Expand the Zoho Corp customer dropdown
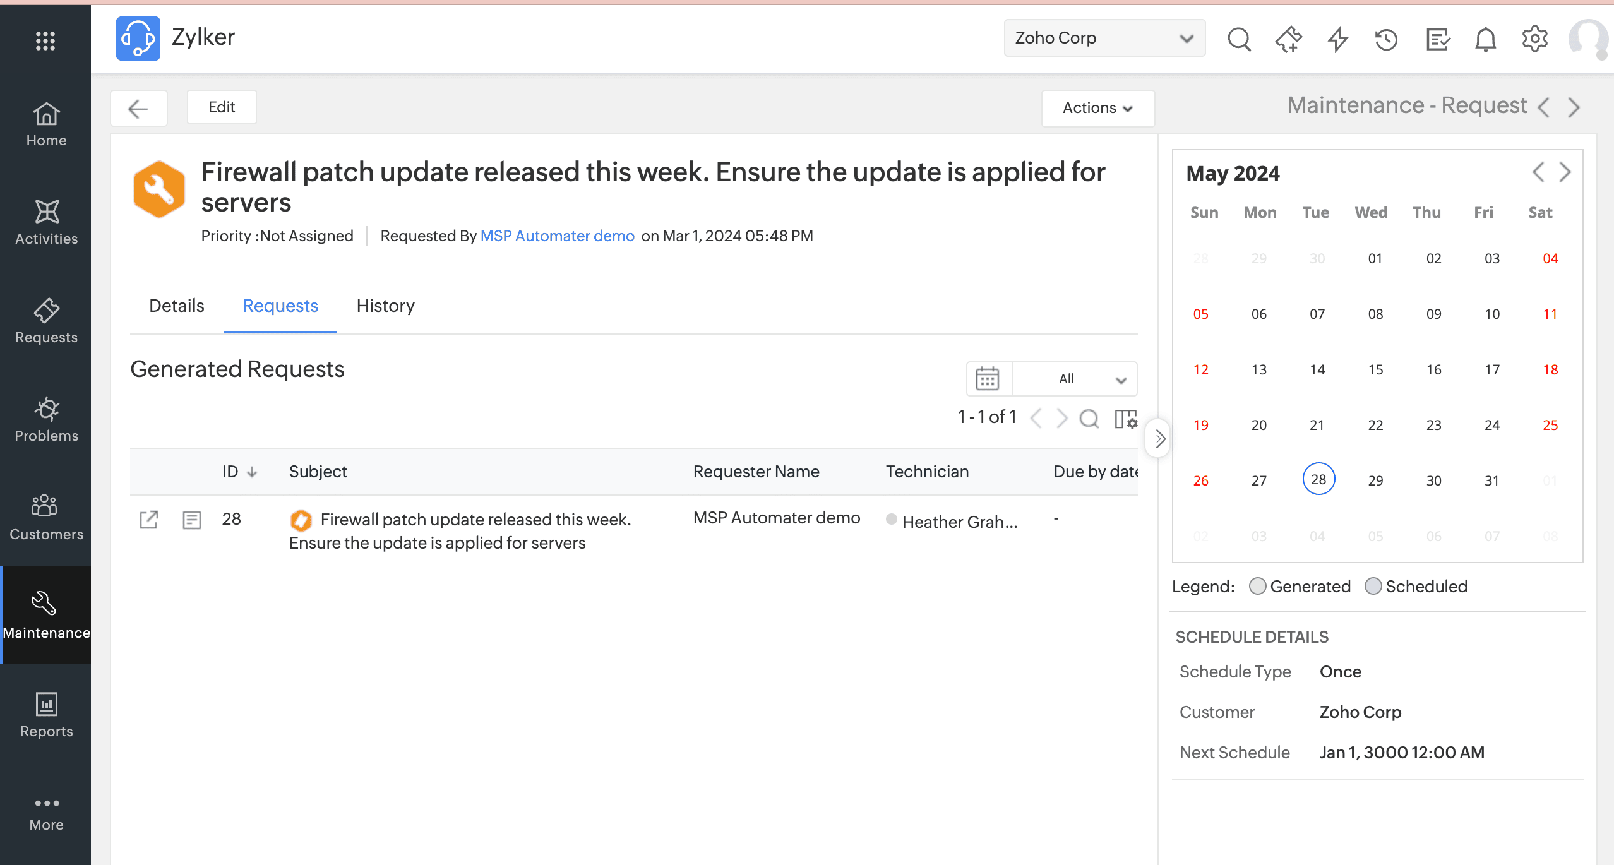Viewport: 1614px width, 865px height. pos(1104,38)
